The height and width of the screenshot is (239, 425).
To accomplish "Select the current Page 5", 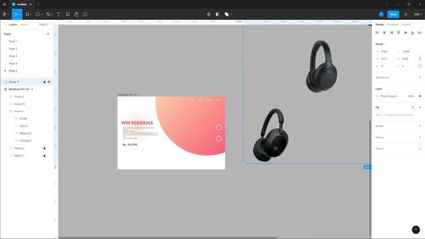I will tap(13, 70).
